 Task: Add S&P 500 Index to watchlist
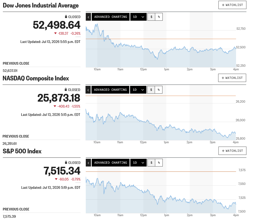pos(232,151)
